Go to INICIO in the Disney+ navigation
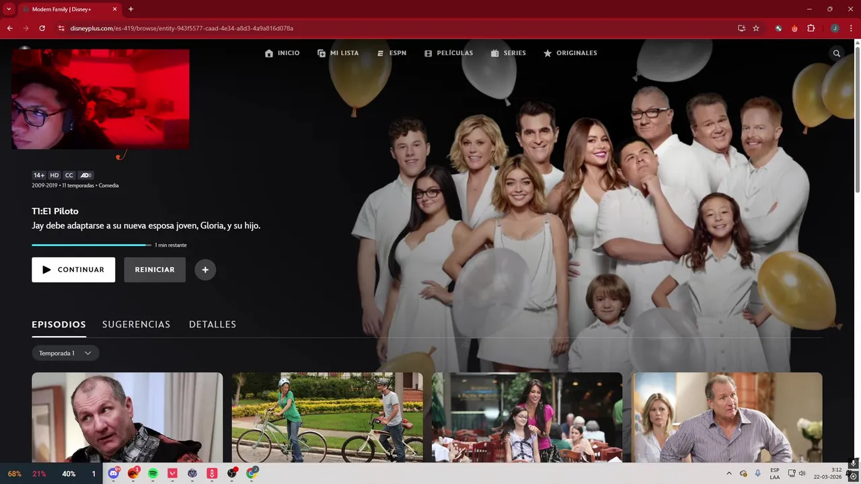 point(283,53)
